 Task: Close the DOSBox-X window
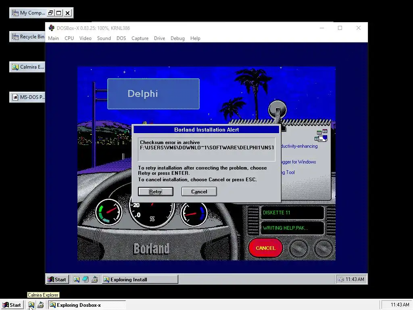pos(359,28)
